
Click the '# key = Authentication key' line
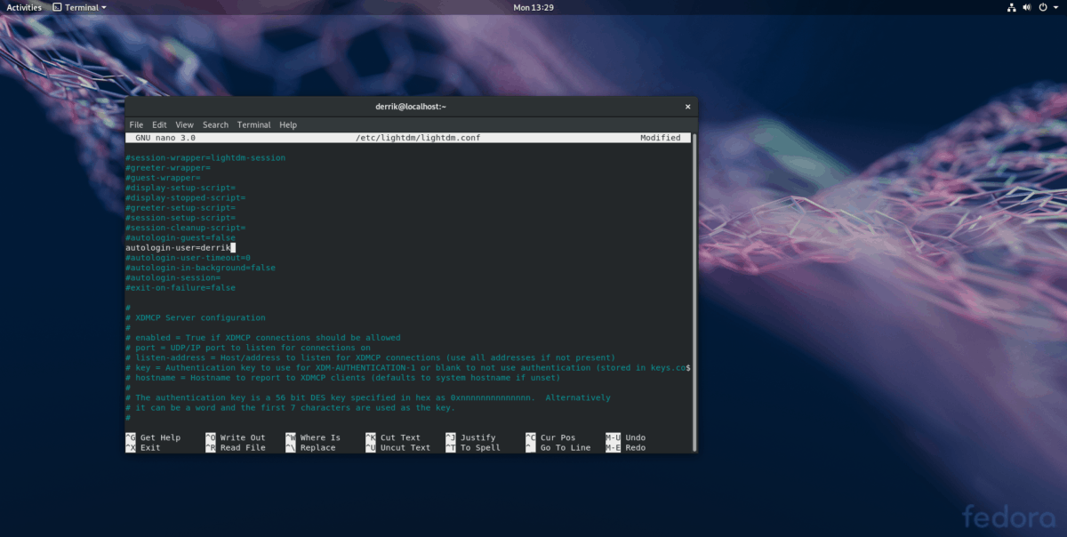pyautogui.click(x=408, y=367)
